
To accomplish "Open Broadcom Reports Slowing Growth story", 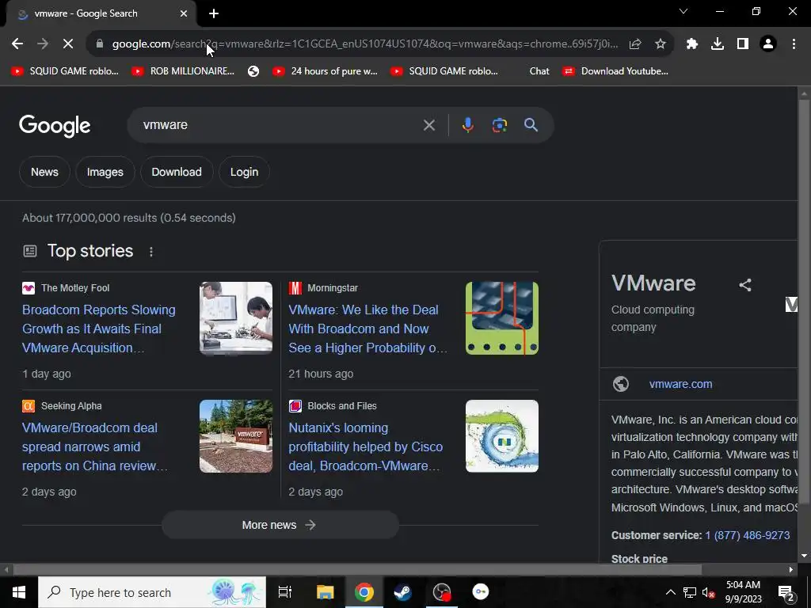I will point(99,329).
